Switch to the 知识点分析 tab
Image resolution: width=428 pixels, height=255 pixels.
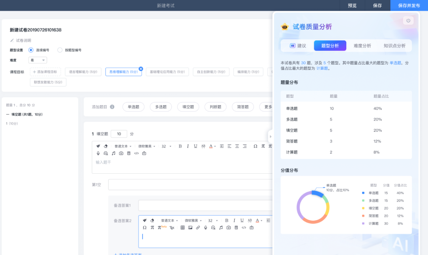click(x=394, y=46)
